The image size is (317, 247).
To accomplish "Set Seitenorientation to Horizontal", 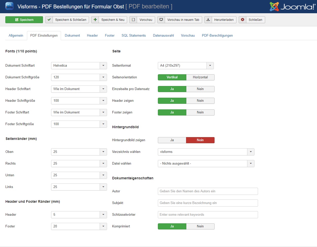I will coord(200,77).
